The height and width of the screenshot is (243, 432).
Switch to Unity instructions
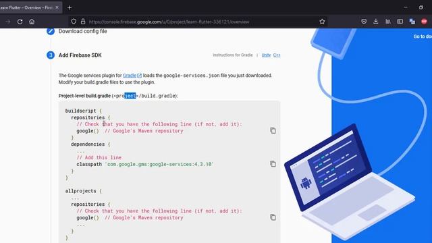coord(266,55)
